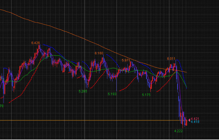Image resolution: width=219 pixels, height=140 pixels.
Task: Click the orange moving average right end
Action: click(x=186, y=72)
